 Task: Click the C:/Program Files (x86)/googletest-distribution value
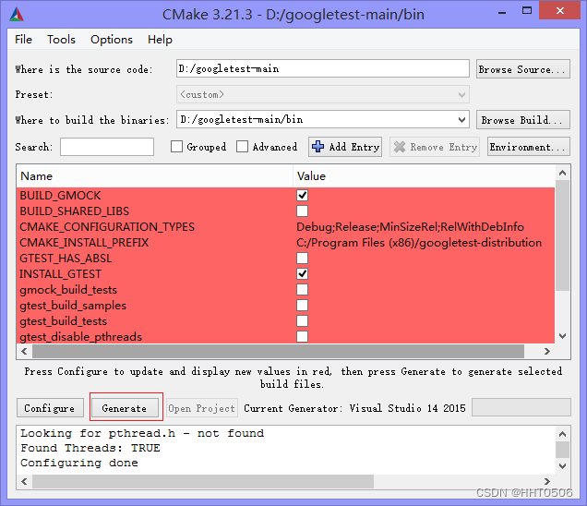pyautogui.click(x=419, y=243)
